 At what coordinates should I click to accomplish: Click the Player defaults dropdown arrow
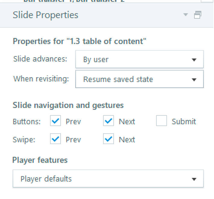(x=194, y=179)
